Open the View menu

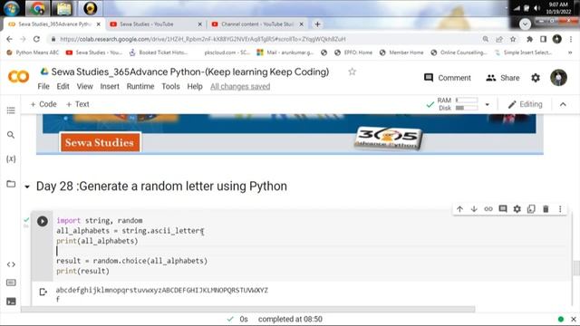coord(84,87)
